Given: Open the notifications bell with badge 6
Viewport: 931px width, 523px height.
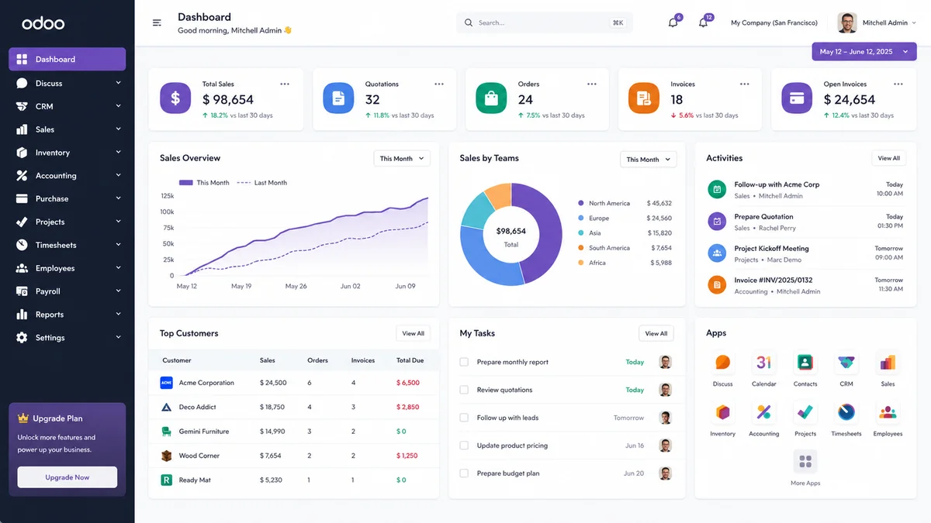Looking at the screenshot, I should tap(673, 22).
